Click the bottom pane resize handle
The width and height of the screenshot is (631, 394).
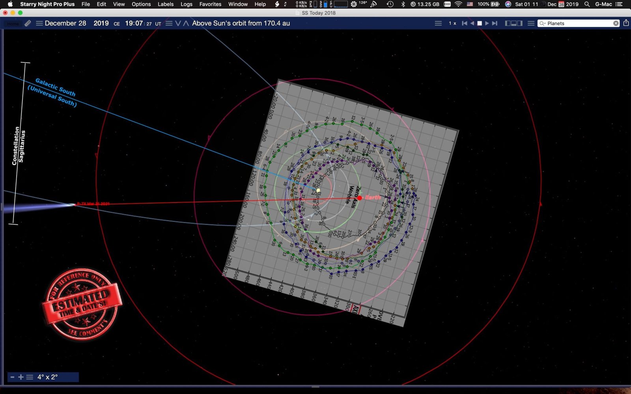(x=315, y=387)
